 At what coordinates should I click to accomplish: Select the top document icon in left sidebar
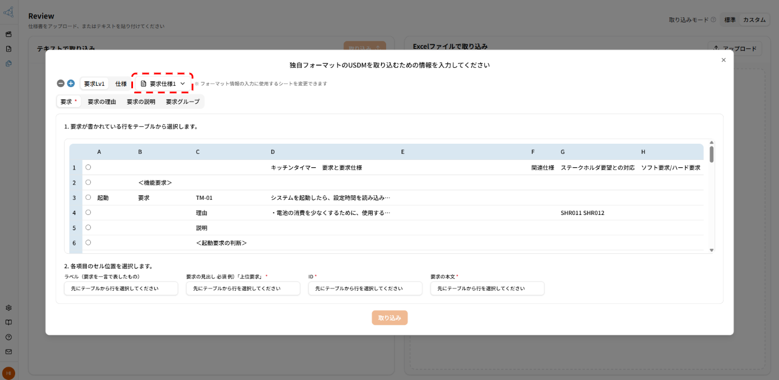[8, 34]
